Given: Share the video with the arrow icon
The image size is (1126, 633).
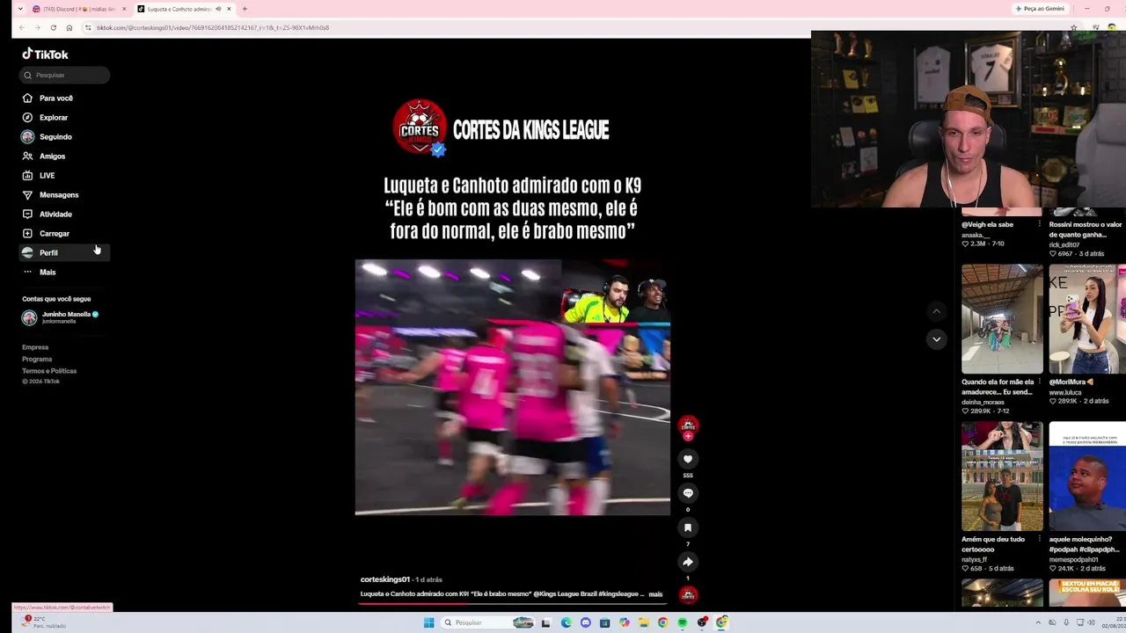Looking at the screenshot, I should tap(688, 562).
